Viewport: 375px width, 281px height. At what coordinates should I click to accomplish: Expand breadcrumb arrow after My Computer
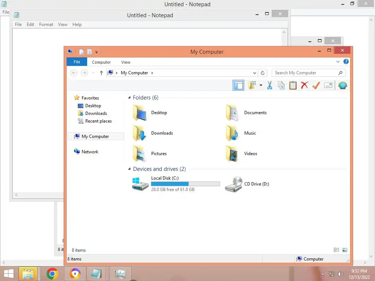tap(152, 73)
